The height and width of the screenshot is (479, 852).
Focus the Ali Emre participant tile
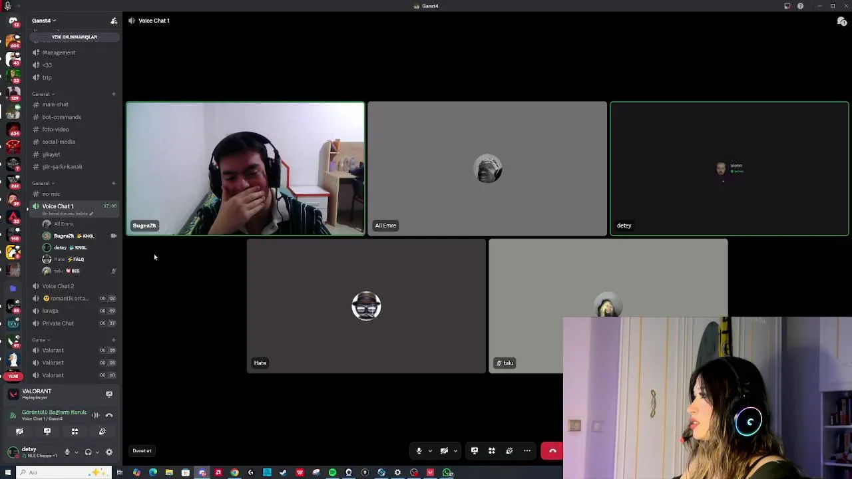[487, 168]
